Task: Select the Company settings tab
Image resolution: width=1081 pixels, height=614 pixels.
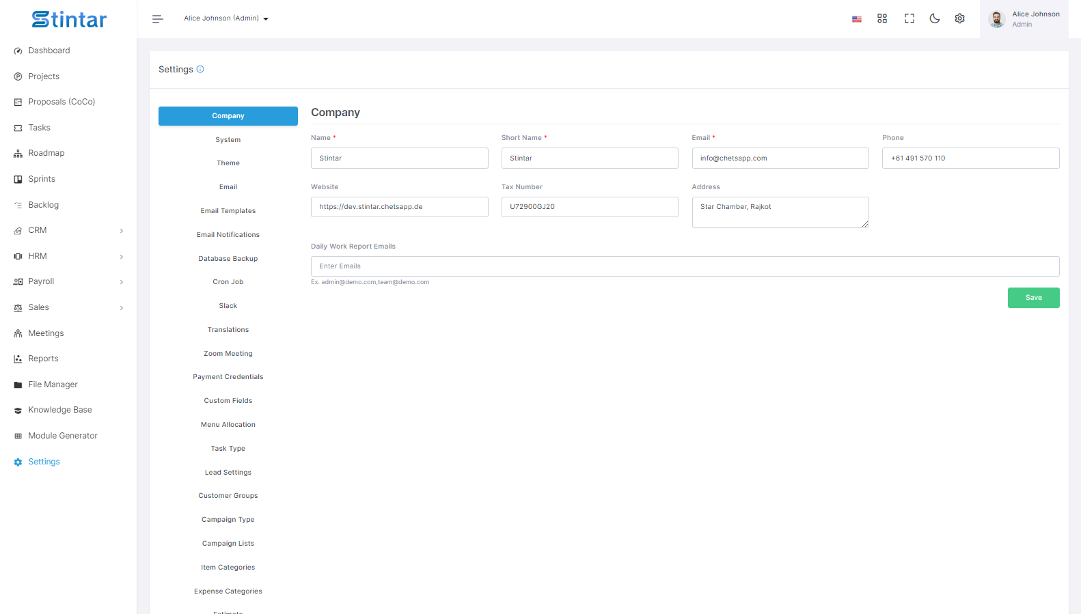Action: coord(228,116)
